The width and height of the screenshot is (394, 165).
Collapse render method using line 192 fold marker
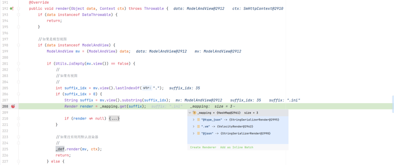pos(19,8)
